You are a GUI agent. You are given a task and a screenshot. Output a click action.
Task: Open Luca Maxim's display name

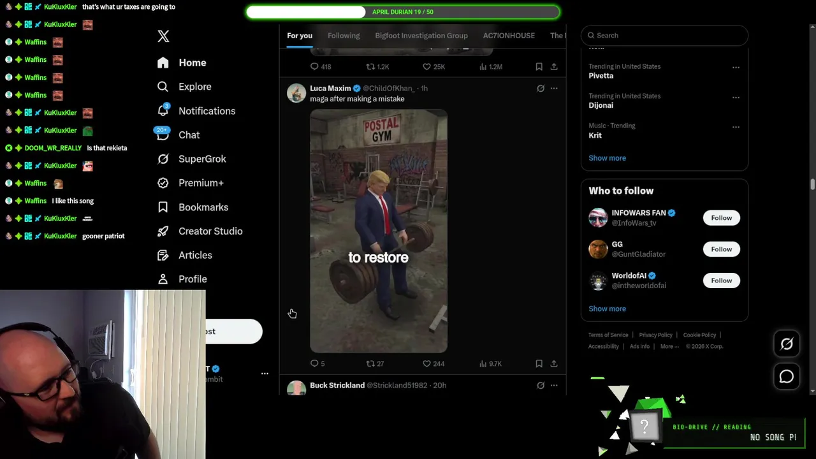click(x=330, y=89)
